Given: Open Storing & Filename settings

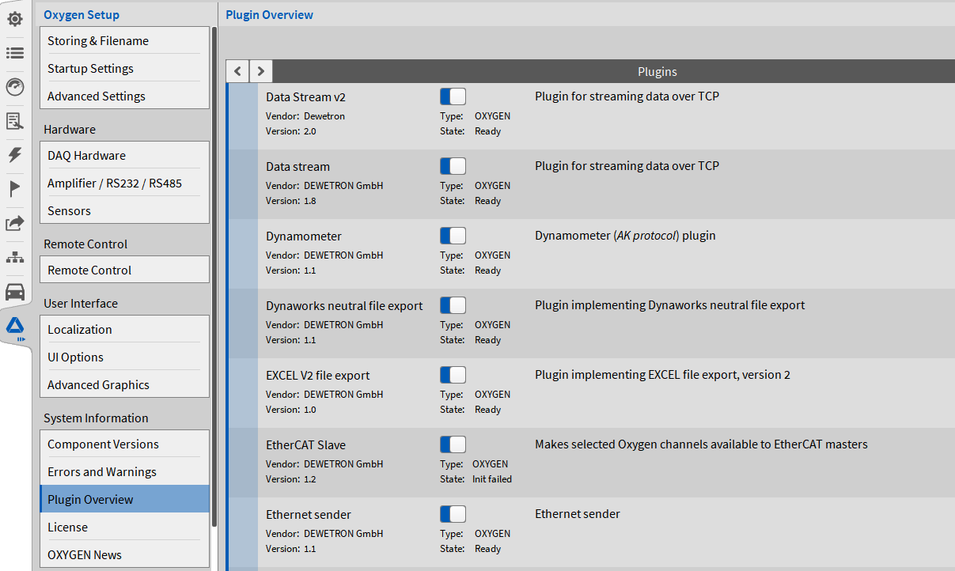Looking at the screenshot, I should click(x=124, y=40).
